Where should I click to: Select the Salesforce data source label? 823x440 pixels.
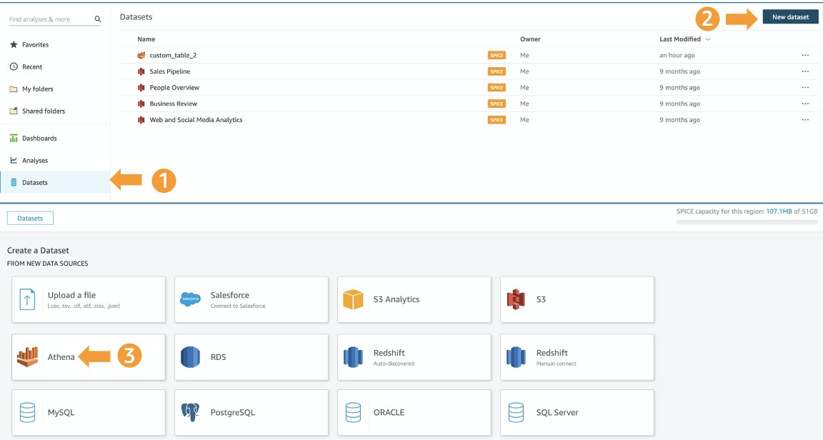[x=230, y=295]
